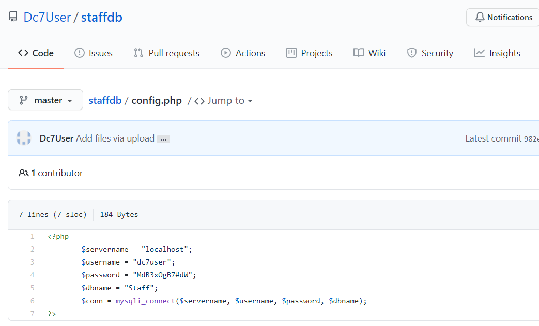The width and height of the screenshot is (539, 326).
Task: Expand the commit message ellipsis
Action: [x=164, y=139]
